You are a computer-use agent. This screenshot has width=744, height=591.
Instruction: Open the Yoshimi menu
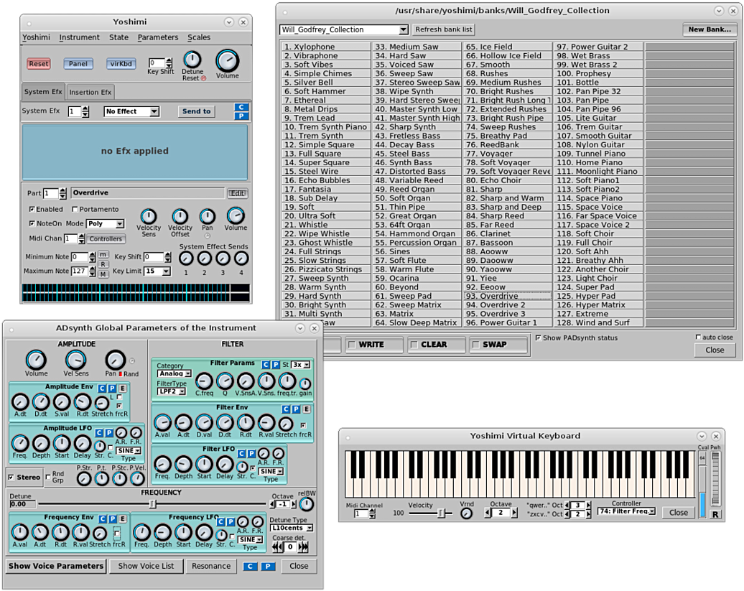(36, 37)
